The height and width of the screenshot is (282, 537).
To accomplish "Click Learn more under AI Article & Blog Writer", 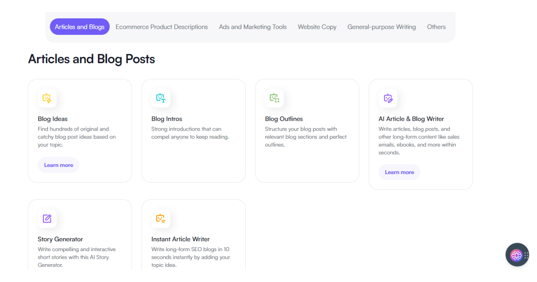I will point(399,172).
